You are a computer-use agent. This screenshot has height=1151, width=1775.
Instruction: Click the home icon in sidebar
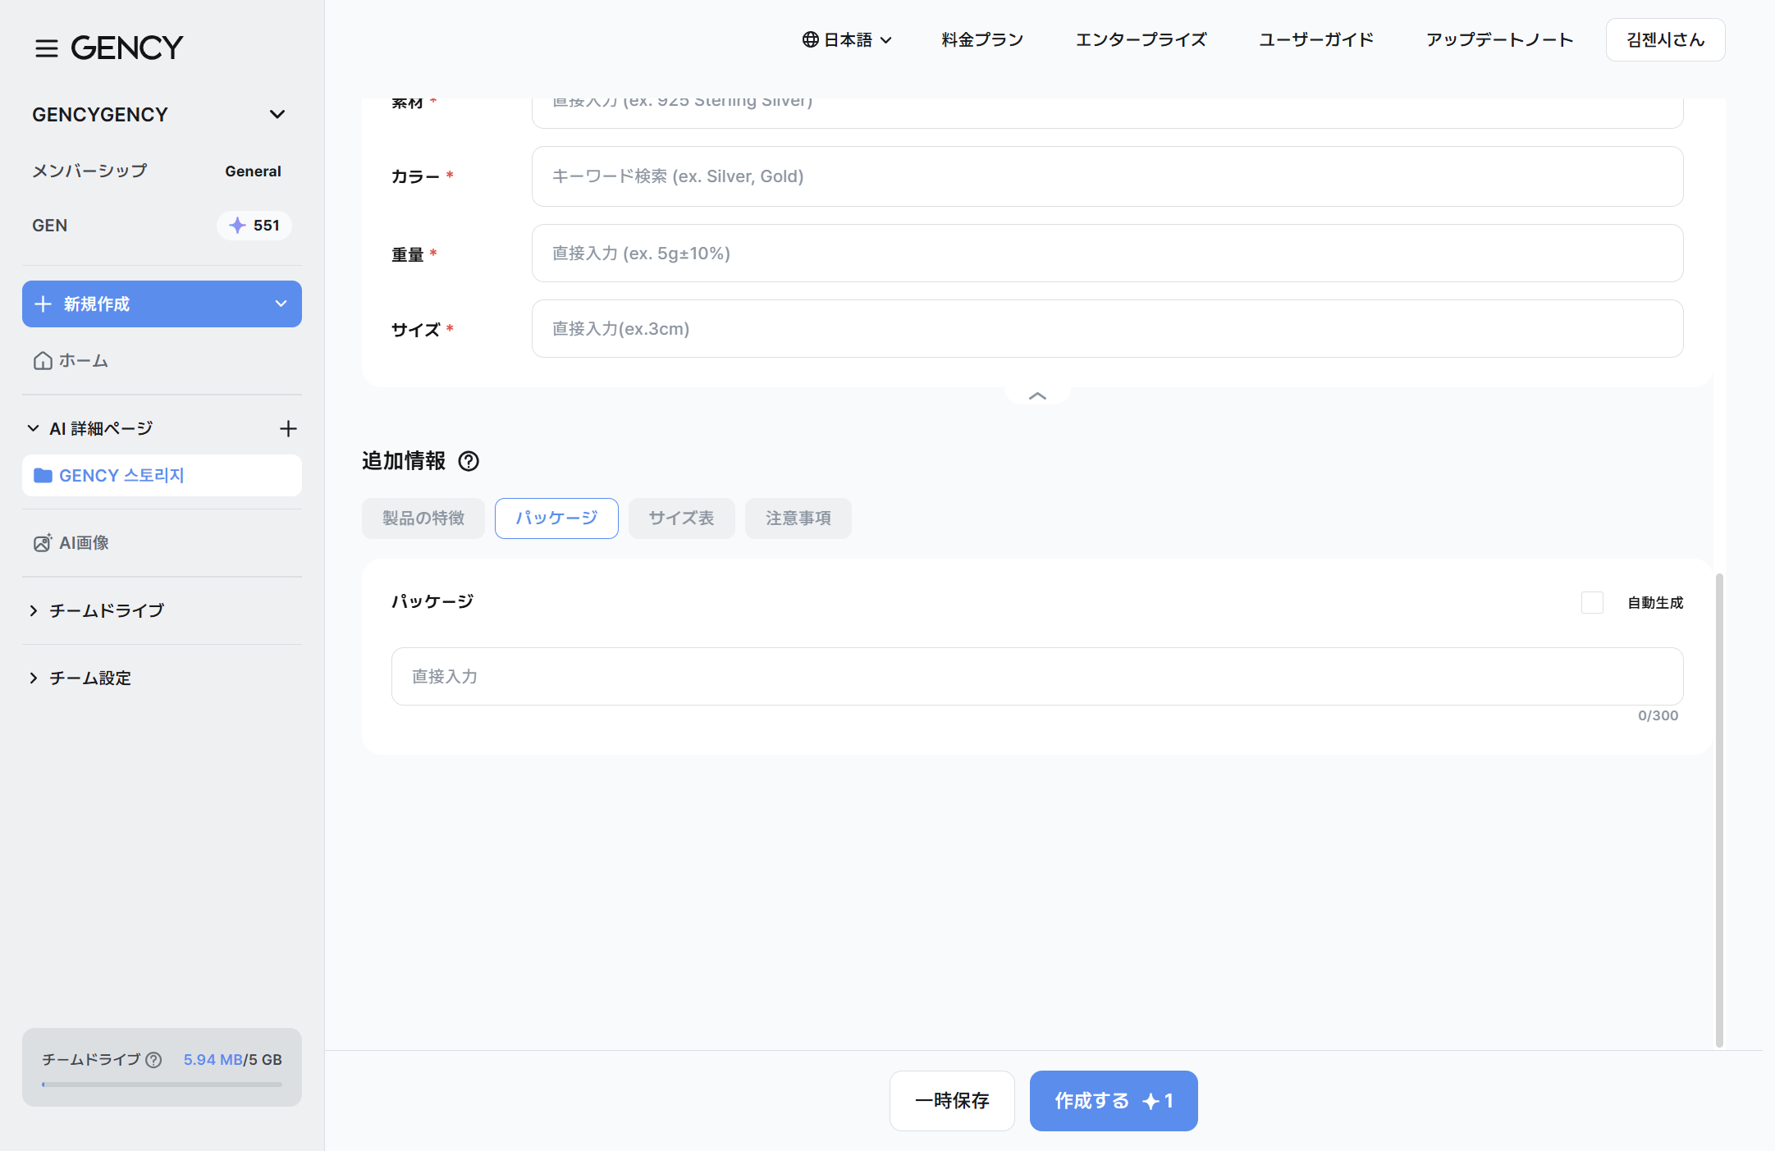point(43,361)
